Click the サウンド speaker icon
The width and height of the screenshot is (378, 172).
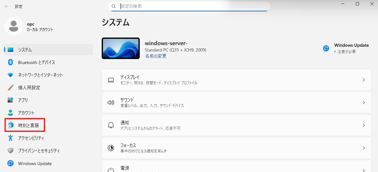(x=111, y=103)
